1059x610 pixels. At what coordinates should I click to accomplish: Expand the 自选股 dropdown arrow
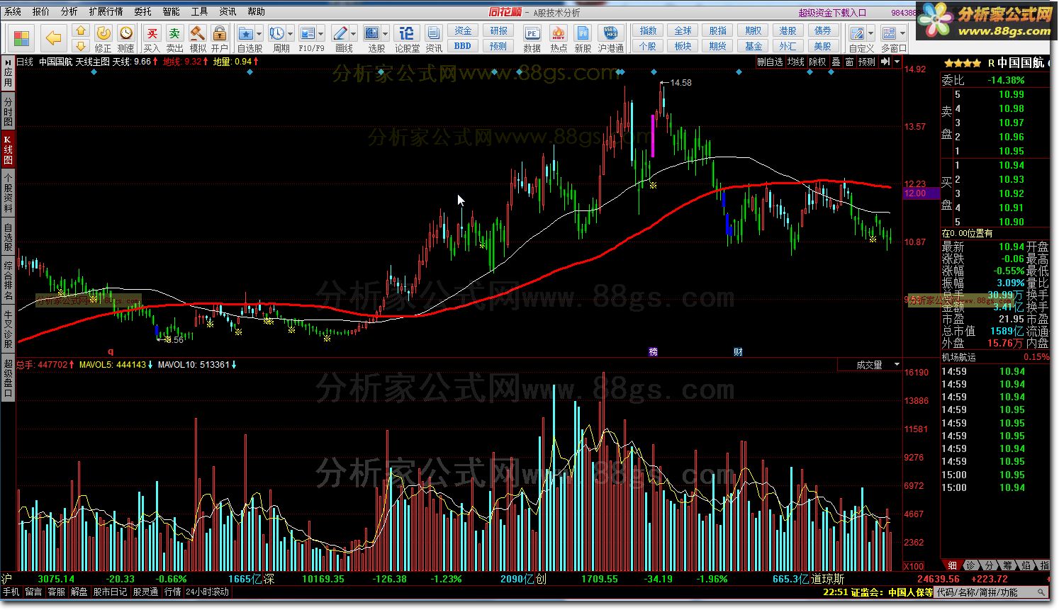click(x=259, y=33)
